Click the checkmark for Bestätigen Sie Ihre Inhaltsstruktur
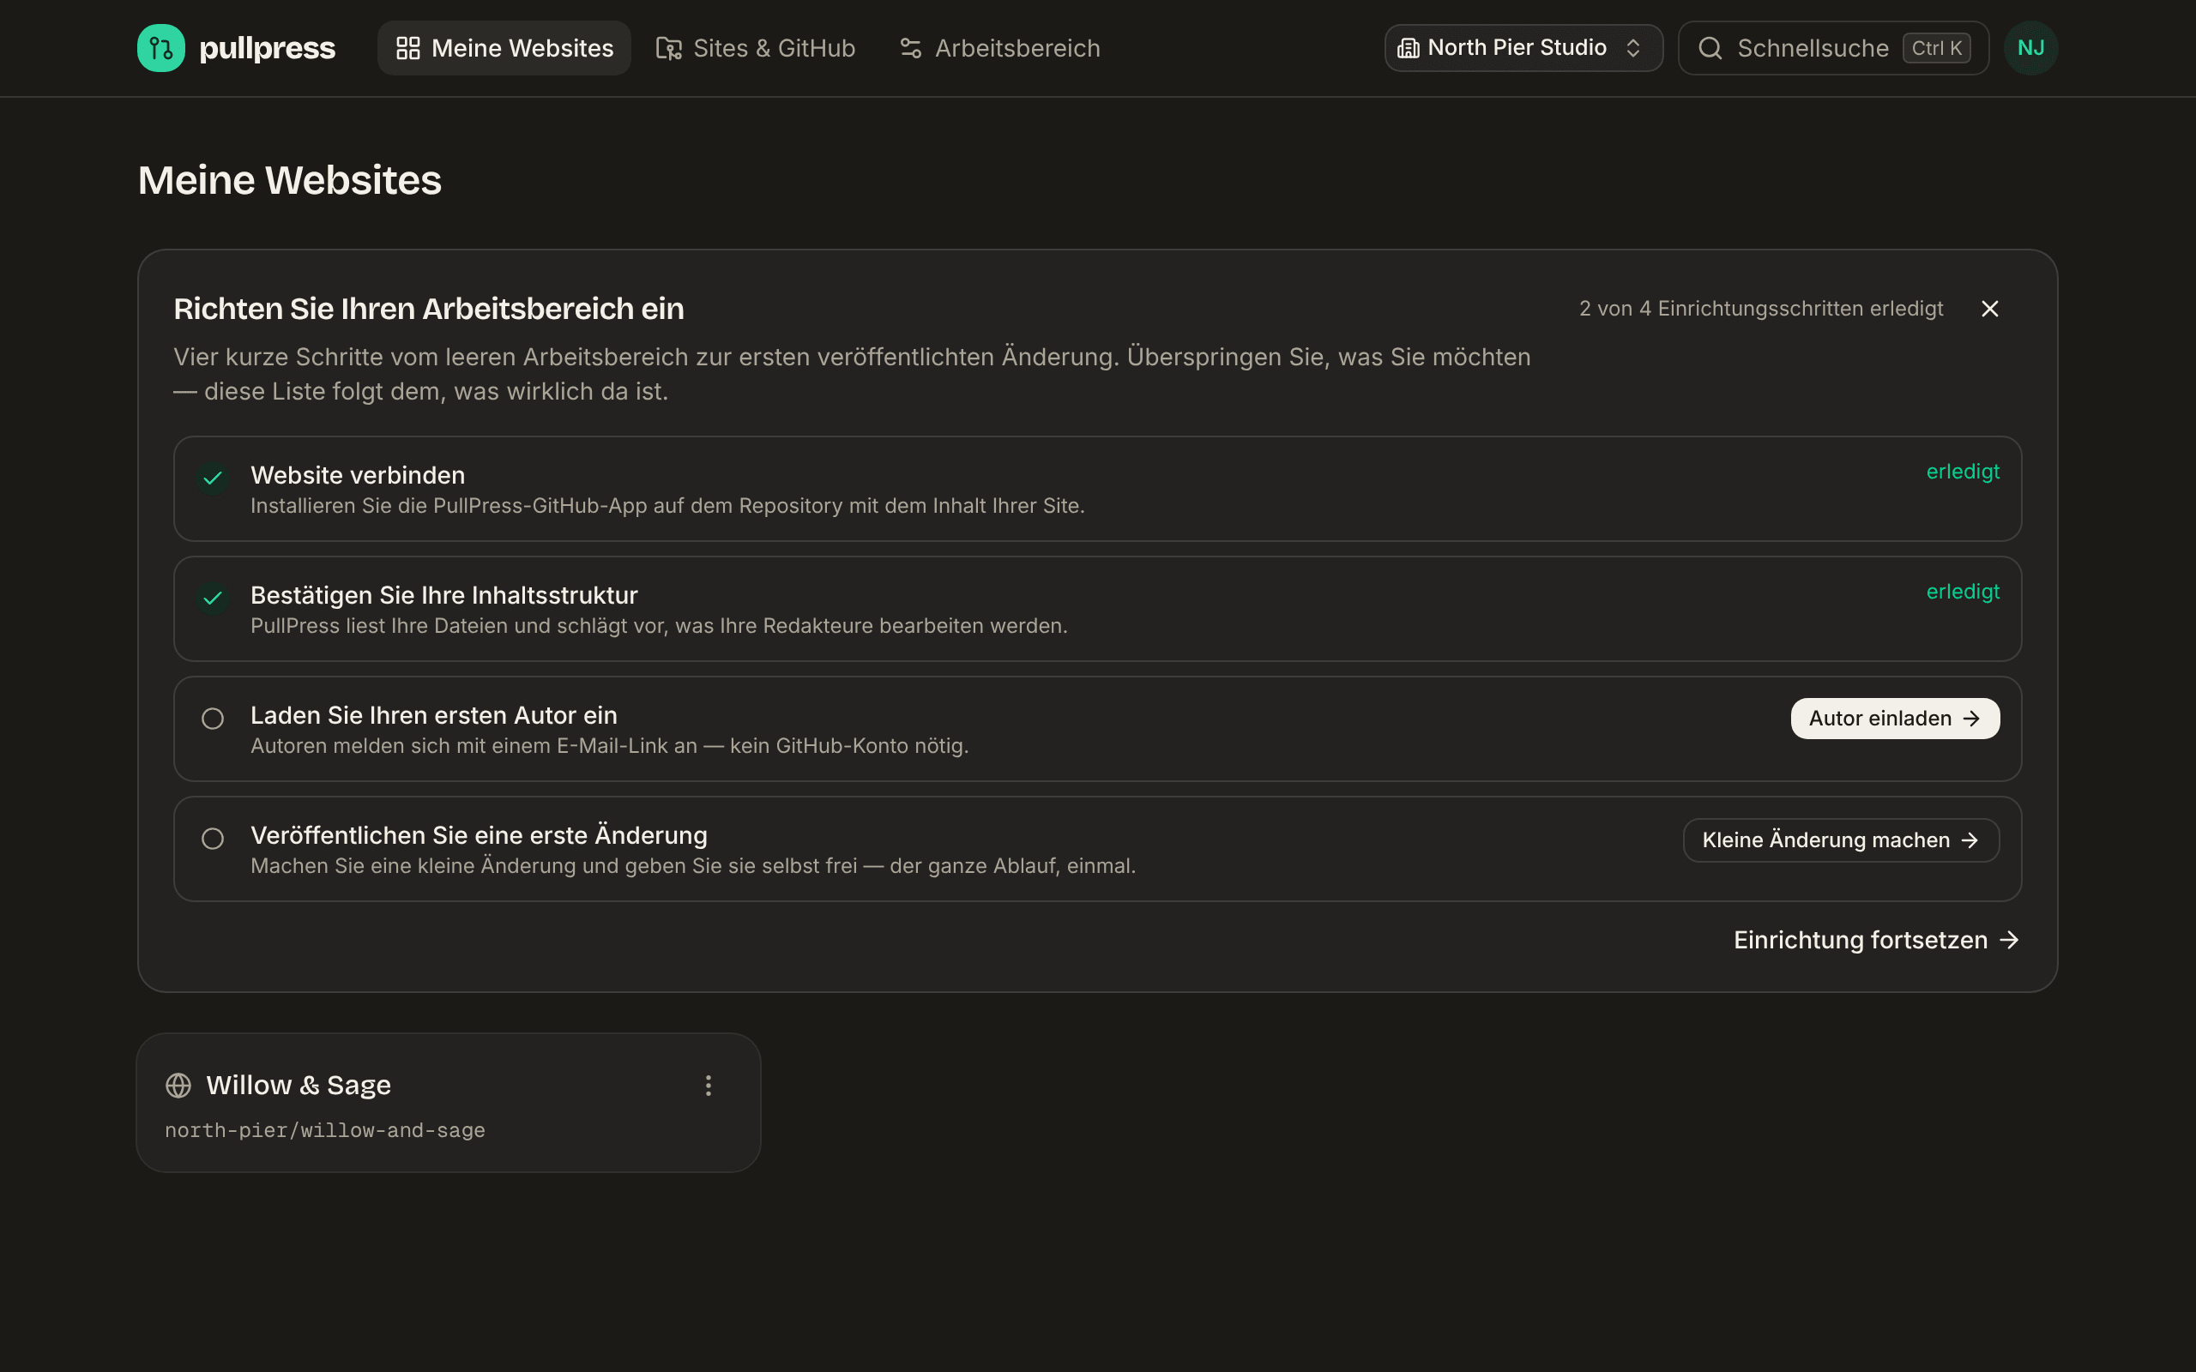Screen dimensions: 2196x1372 click(213, 597)
